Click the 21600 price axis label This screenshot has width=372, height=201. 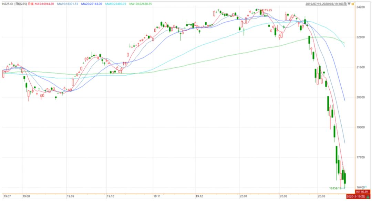361,67
